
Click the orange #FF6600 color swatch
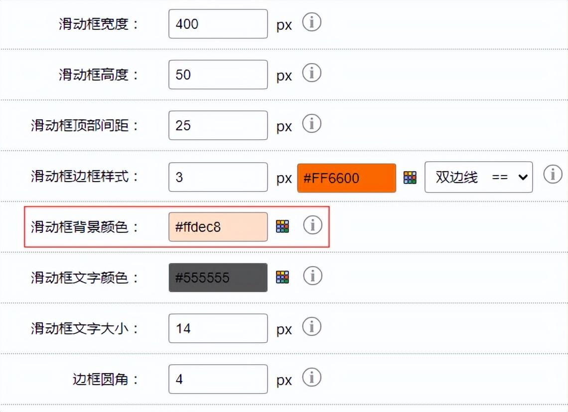(346, 178)
